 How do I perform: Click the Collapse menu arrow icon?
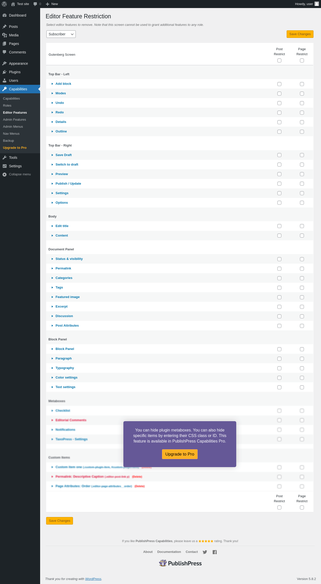[5, 174]
